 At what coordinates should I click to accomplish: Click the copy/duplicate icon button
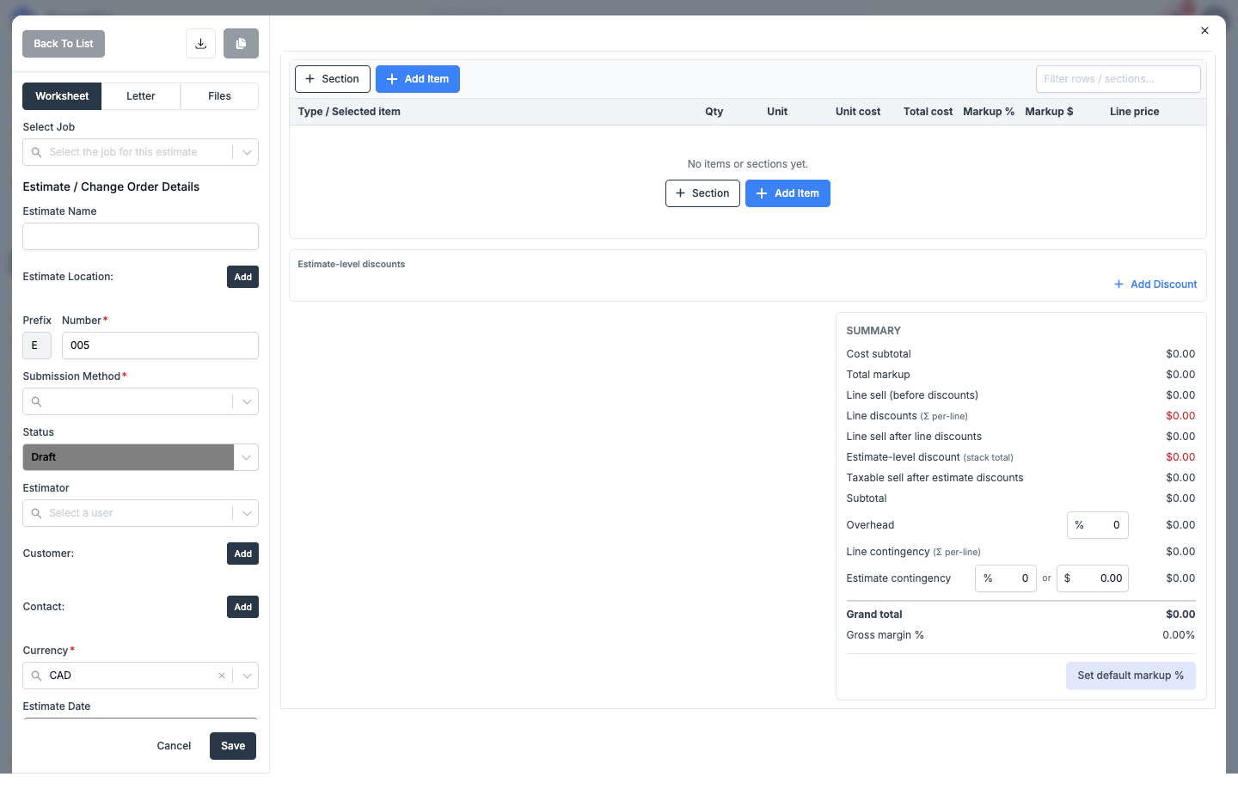(241, 44)
